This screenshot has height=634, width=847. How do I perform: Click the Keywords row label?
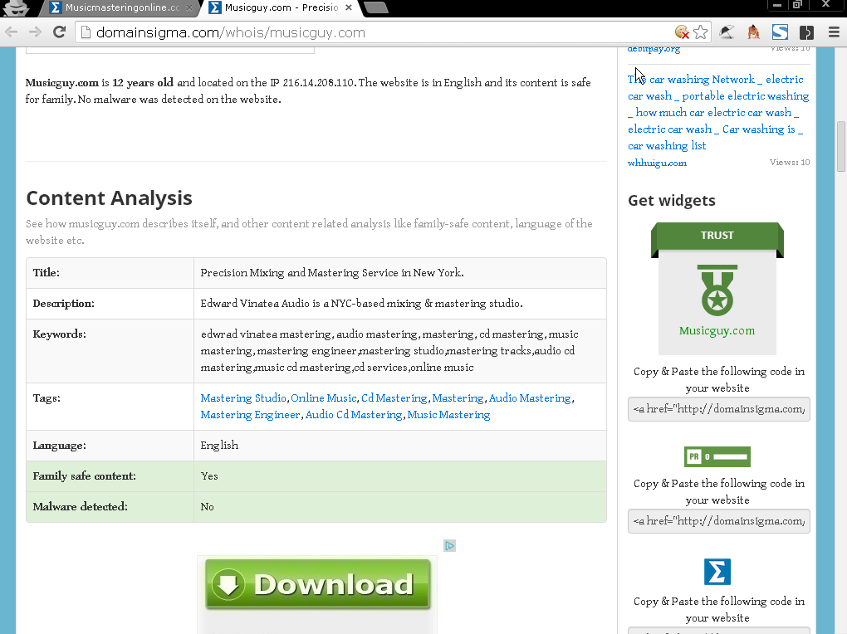tap(59, 334)
